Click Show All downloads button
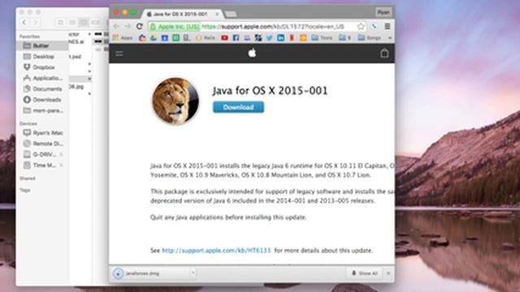The image size is (520, 292). [365, 273]
